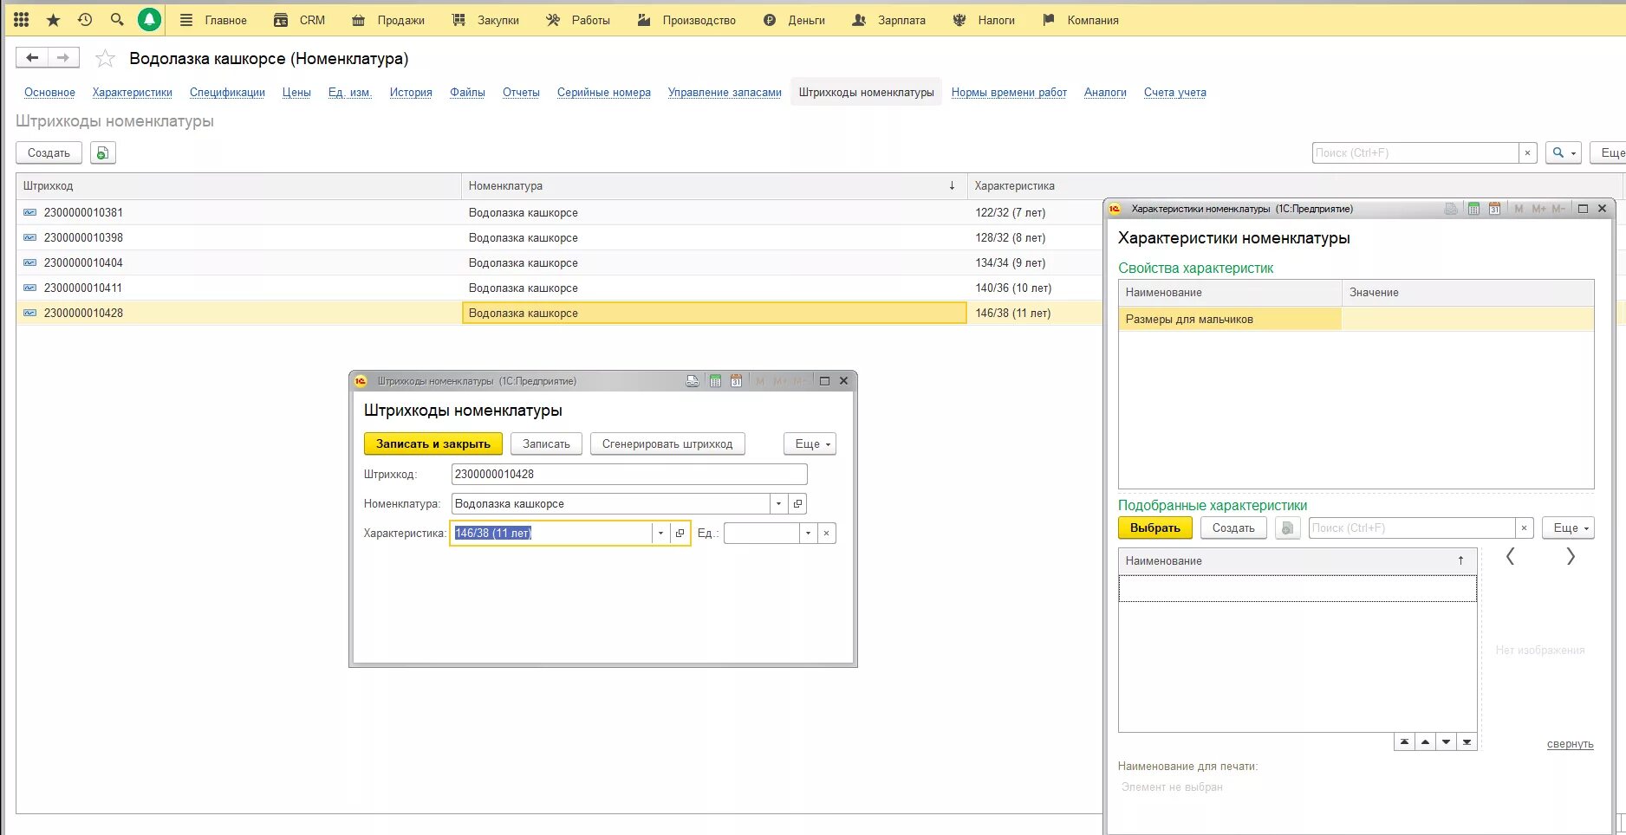The height and width of the screenshot is (835, 1626).
Task: Switch to the Управление запасами tab
Action: (725, 93)
